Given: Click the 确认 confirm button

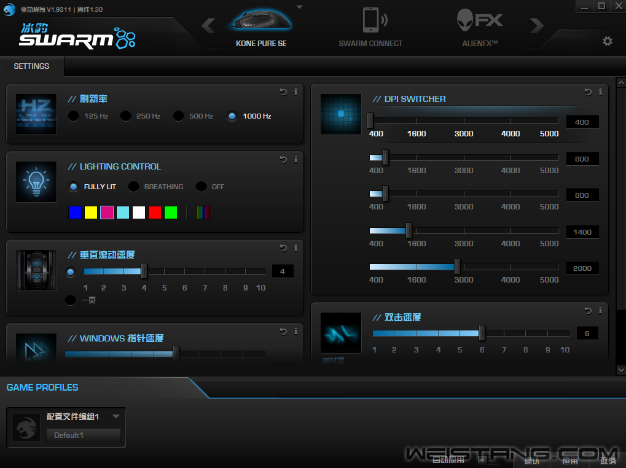Looking at the screenshot, I should point(532,461).
